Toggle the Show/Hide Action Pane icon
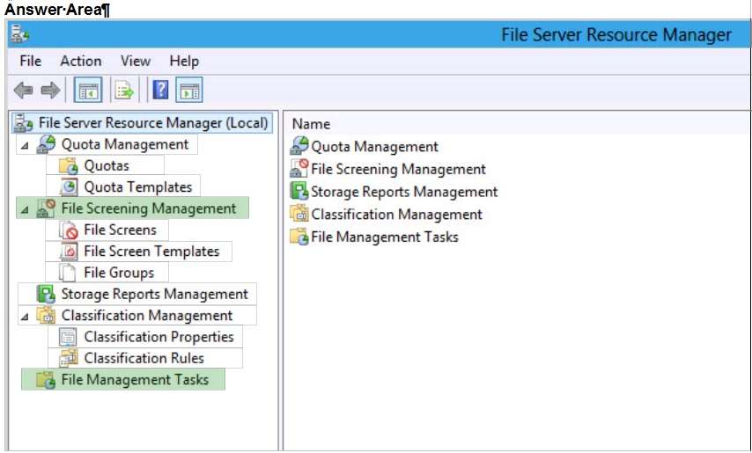 point(189,90)
